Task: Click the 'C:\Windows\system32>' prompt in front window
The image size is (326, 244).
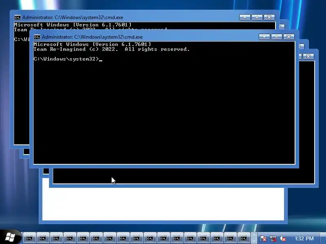Action: click(x=66, y=59)
